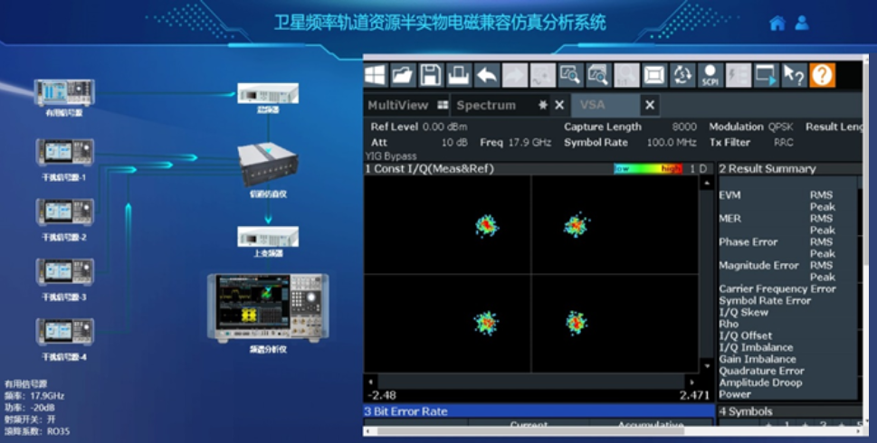The image size is (877, 443).
Task: Click the SCPI recorder icon
Action: 710,74
